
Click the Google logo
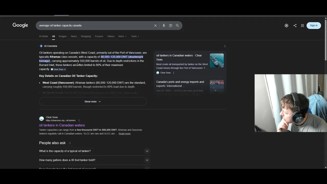point(20,25)
